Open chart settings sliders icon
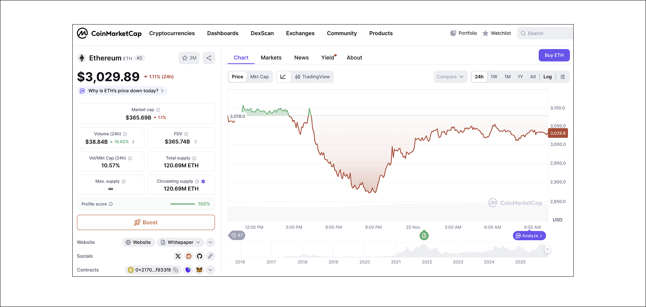Viewport: 646px width, 307px height. (563, 77)
